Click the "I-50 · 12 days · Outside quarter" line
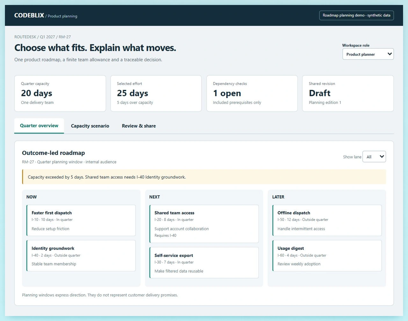This screenshot has width=408, height=321. pyautogui.click(x=303, y=220)
